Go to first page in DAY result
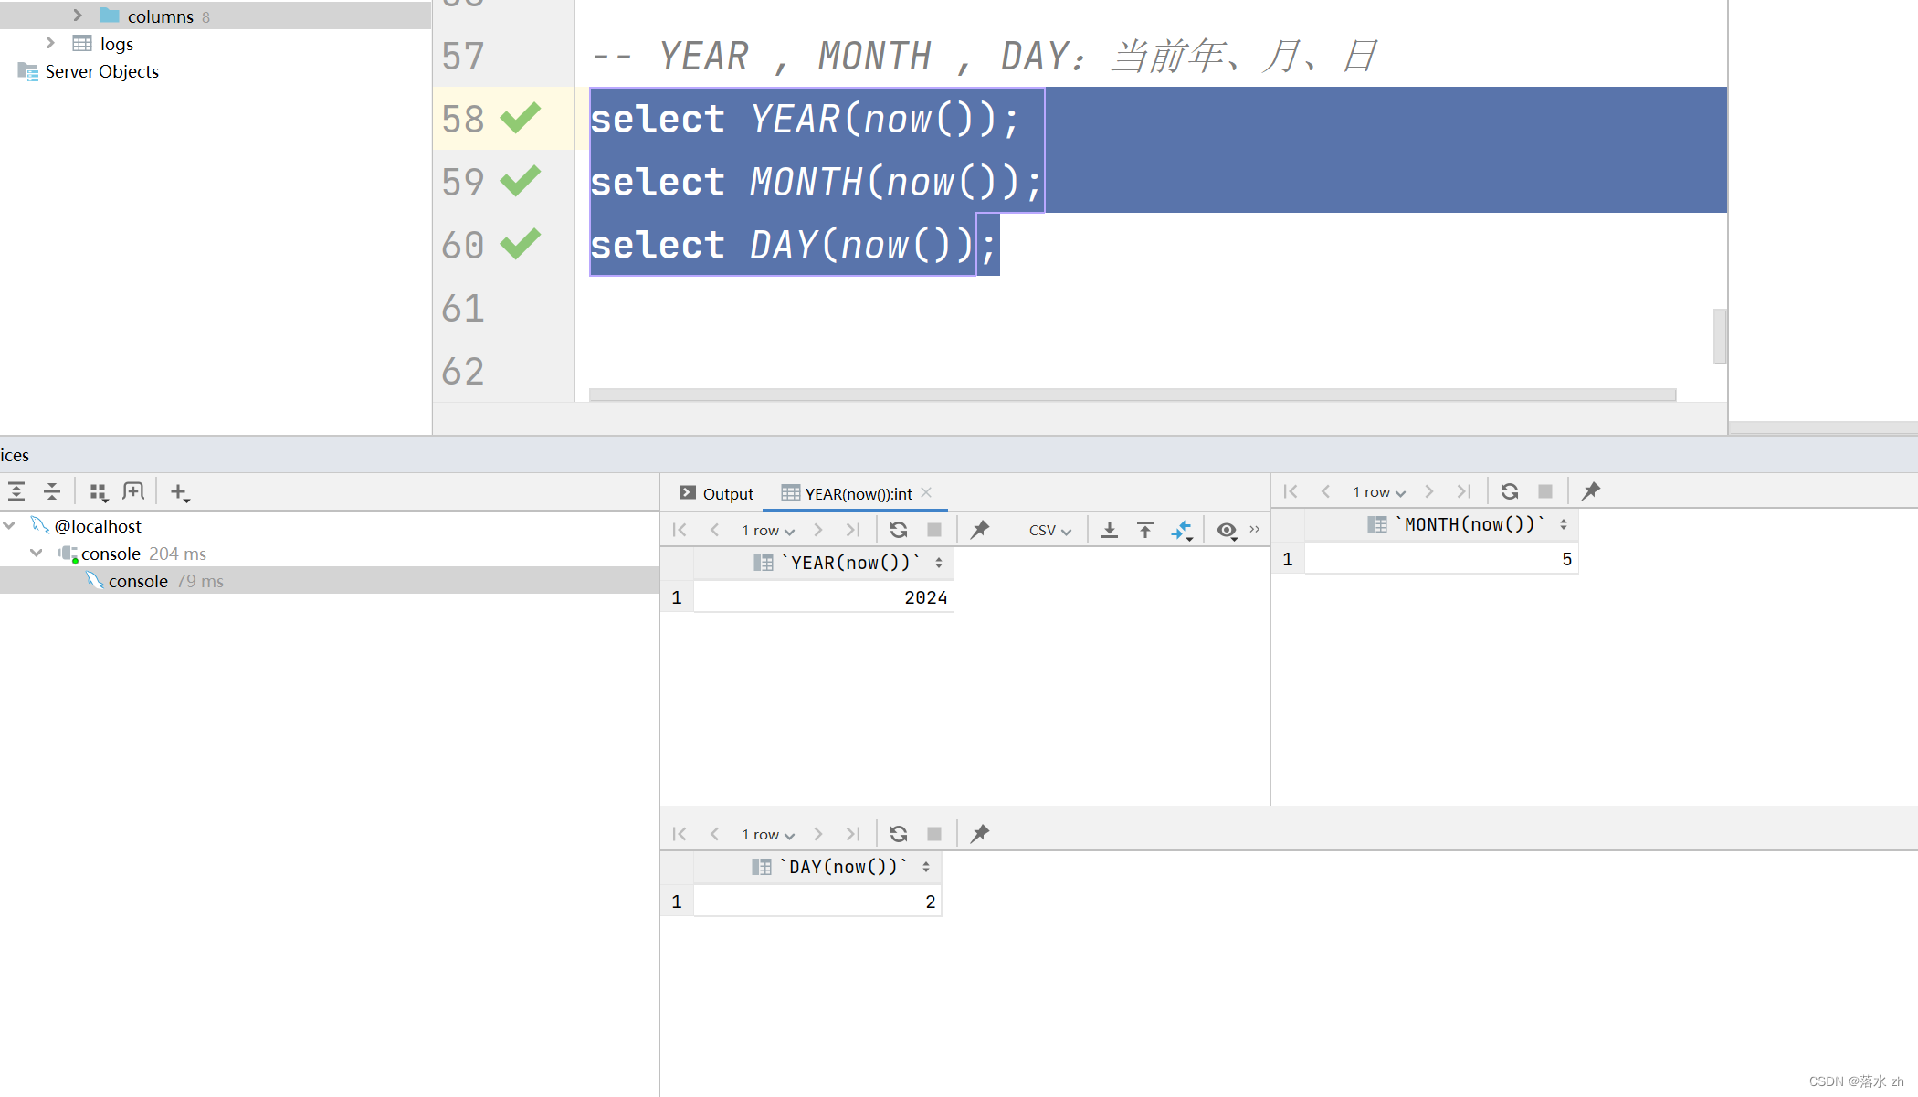 click(x=680, y=834)
